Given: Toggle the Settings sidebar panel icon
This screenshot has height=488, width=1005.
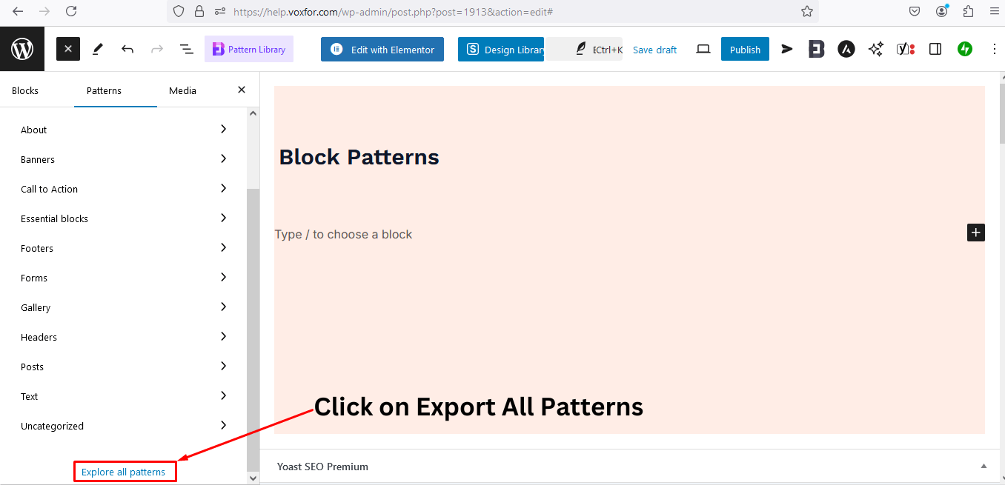Looking at the screenshot, I should coord(935,48).
